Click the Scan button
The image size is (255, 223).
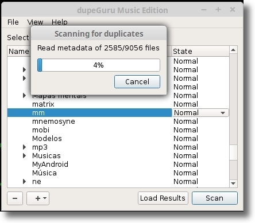tap(215, 198)
